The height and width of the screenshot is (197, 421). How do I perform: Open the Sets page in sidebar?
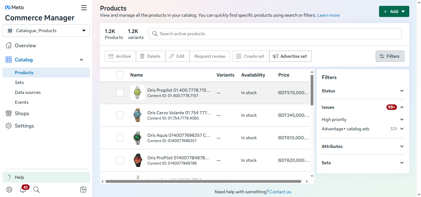[x=19, y=82]
